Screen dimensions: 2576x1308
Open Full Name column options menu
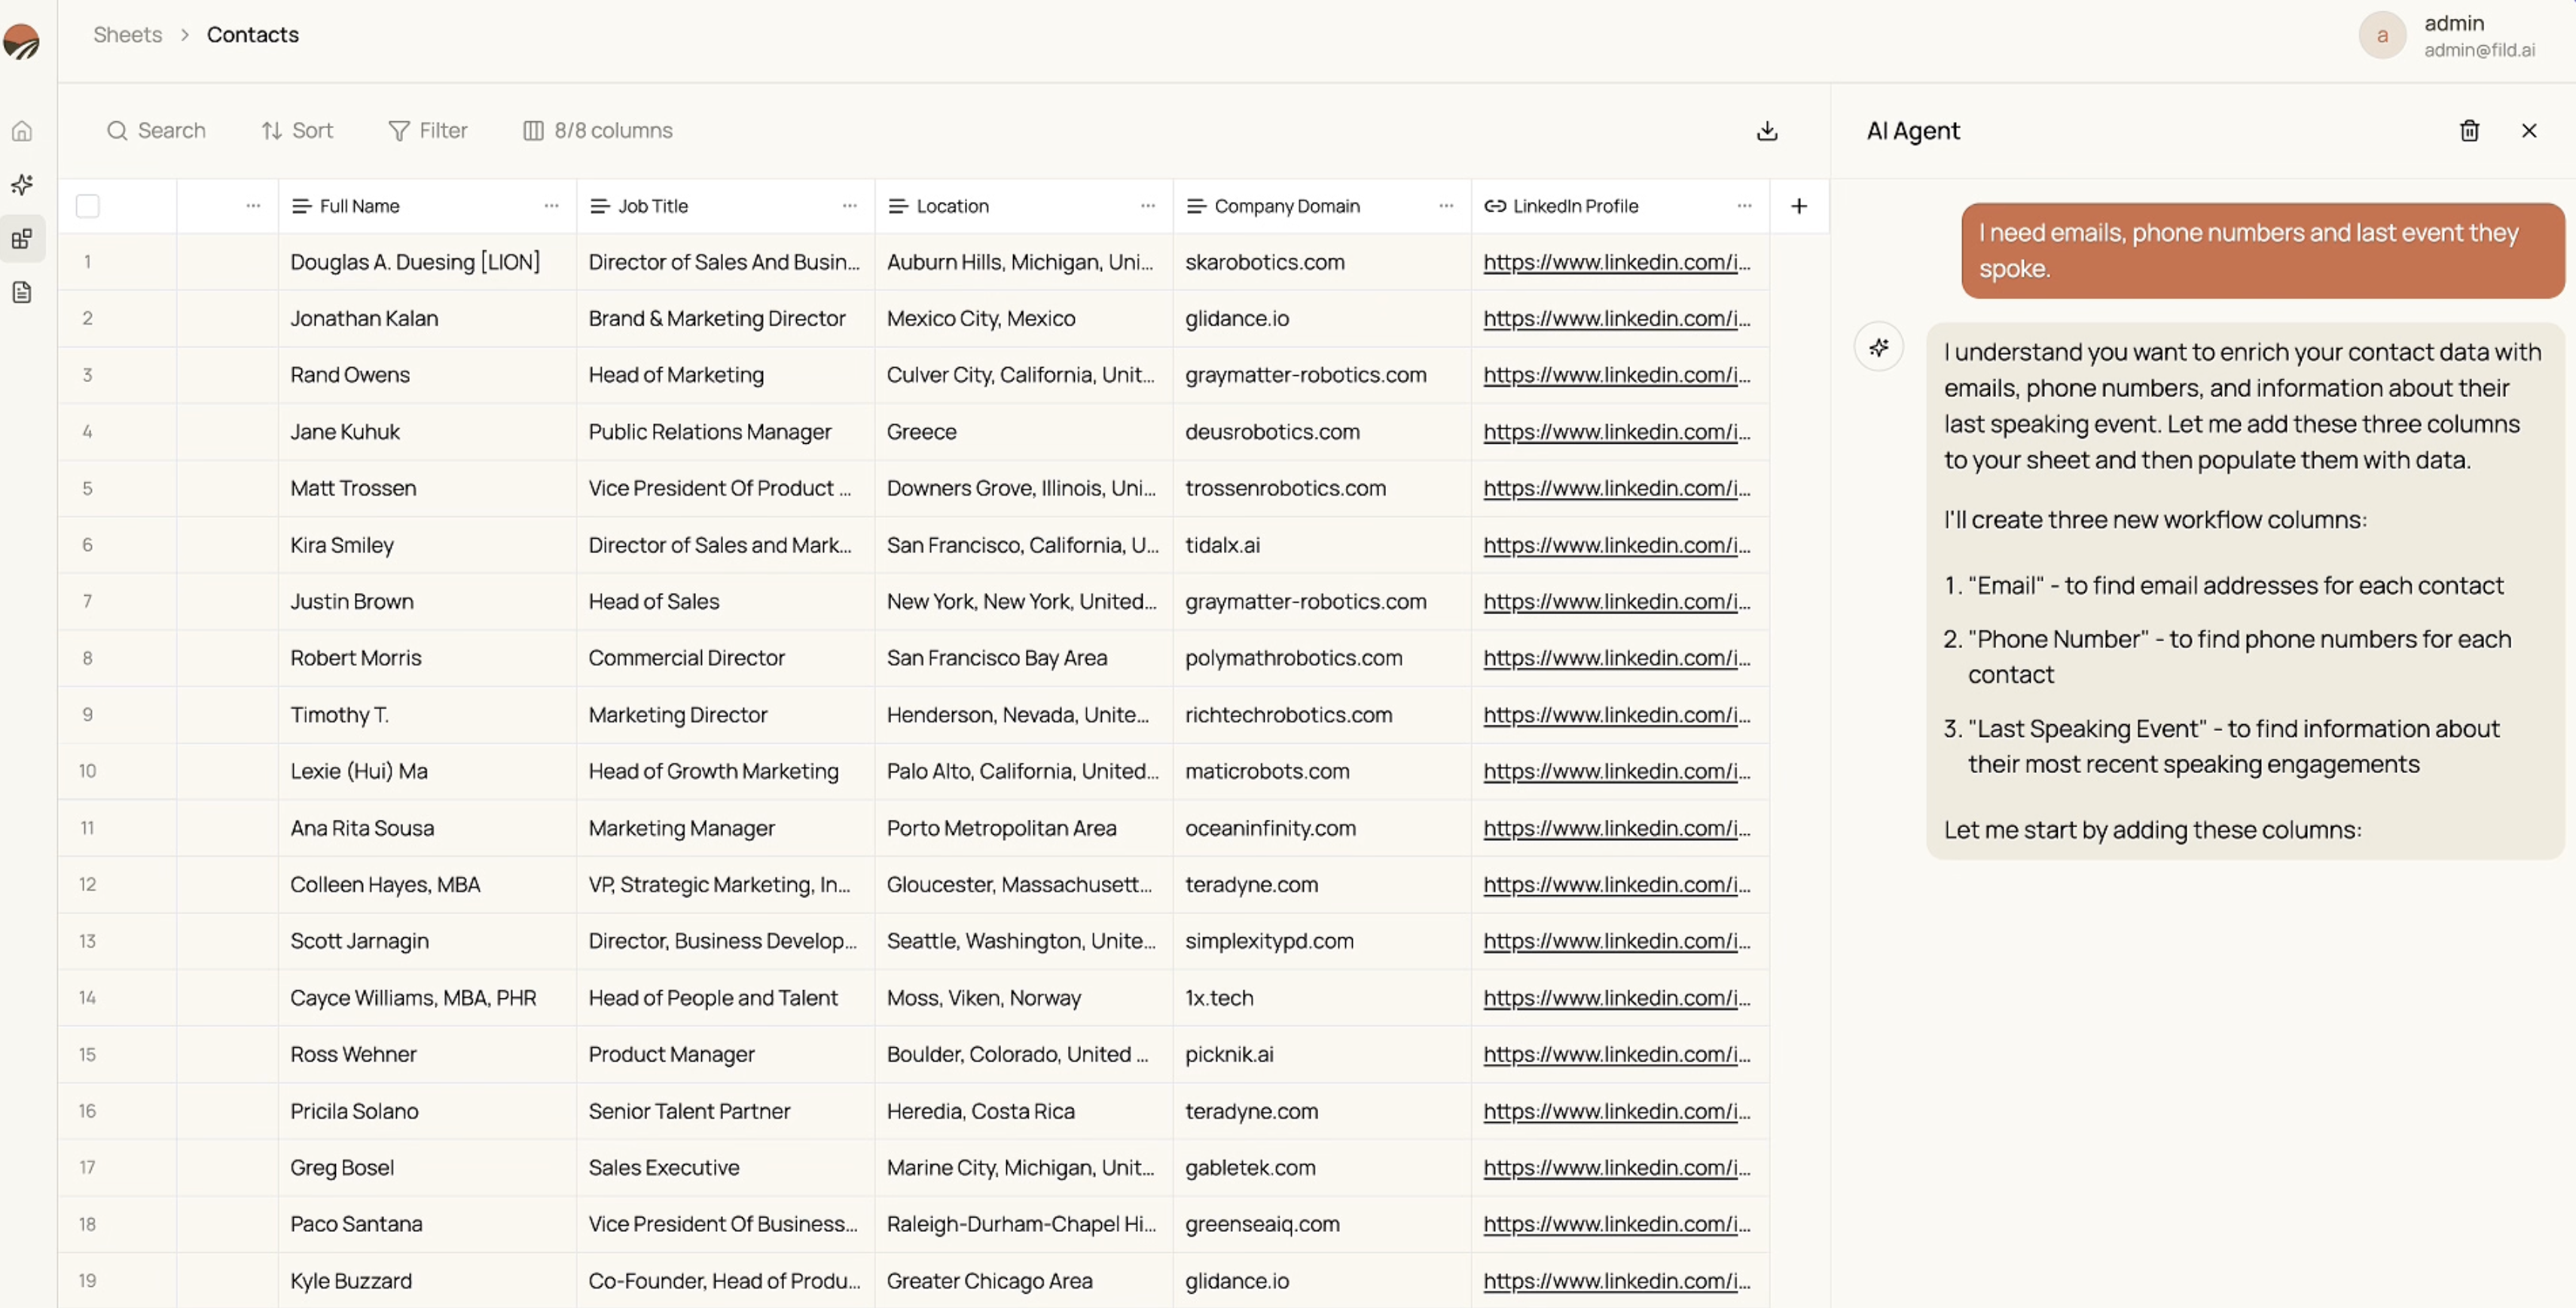551,206
